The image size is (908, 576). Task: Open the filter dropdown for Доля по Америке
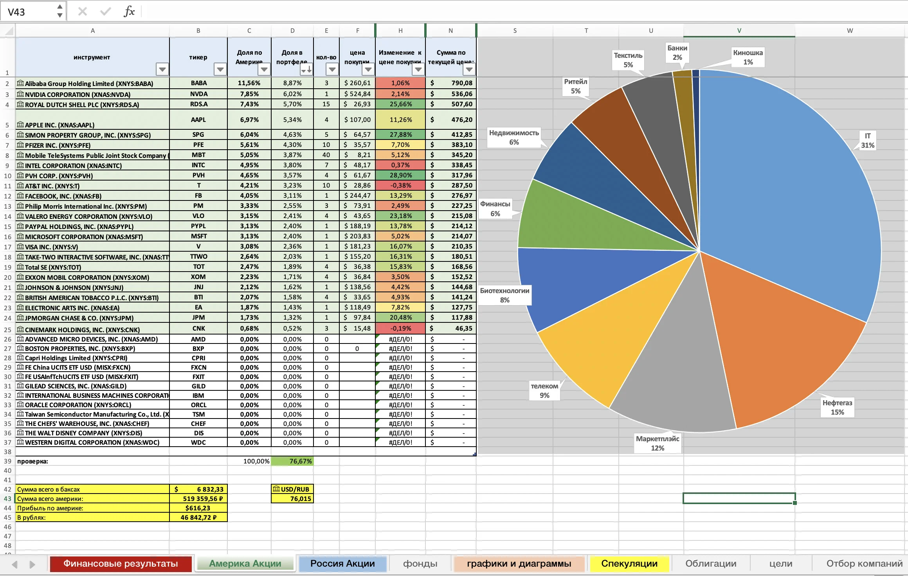[x=264, y=69]
